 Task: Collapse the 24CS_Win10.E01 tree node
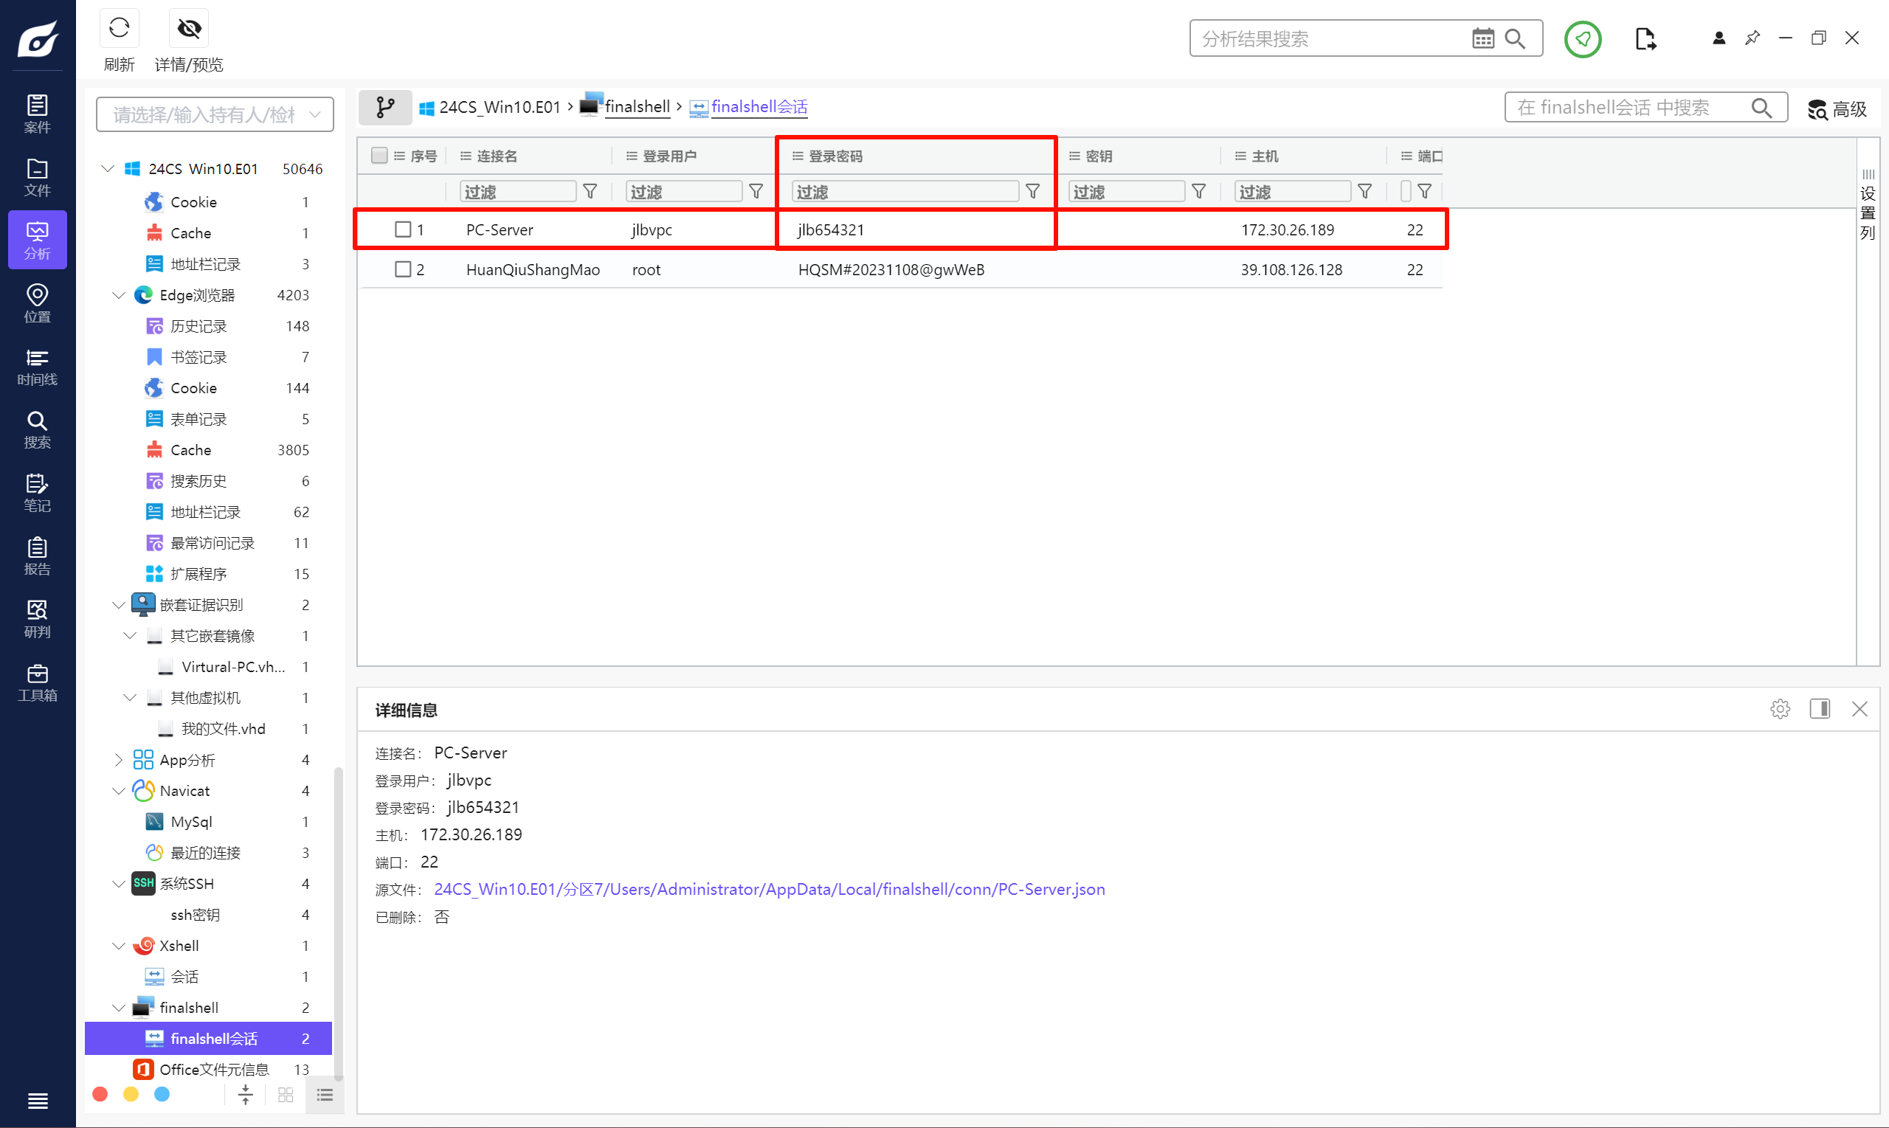point(108,168)
